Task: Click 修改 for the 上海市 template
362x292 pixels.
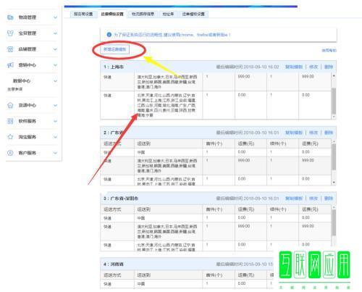Action: pyautogui.click(x=313, y=67)
